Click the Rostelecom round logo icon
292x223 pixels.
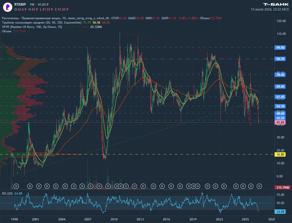[x=8, y=7]
